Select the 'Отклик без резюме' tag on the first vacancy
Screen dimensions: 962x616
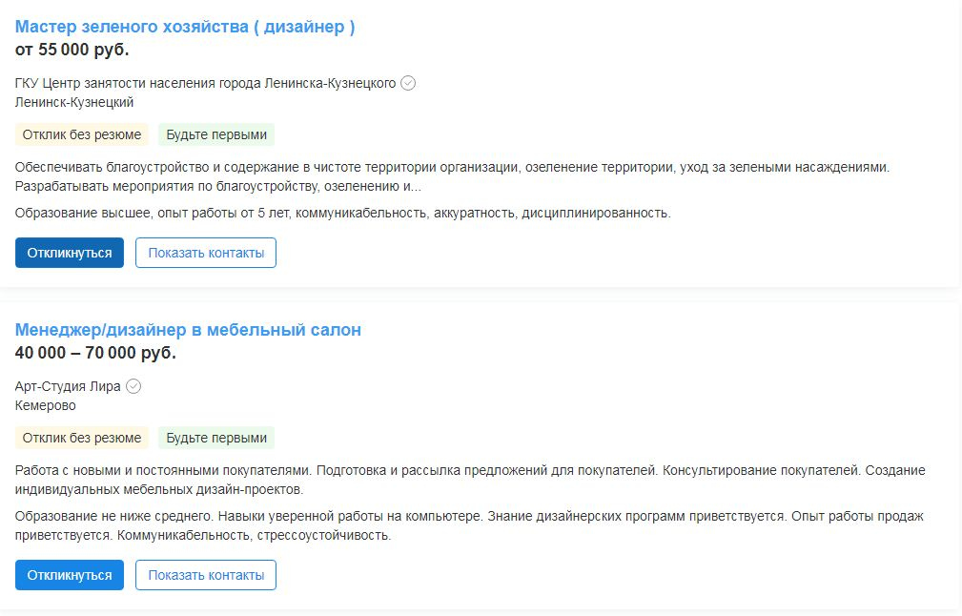pos(82,134)
